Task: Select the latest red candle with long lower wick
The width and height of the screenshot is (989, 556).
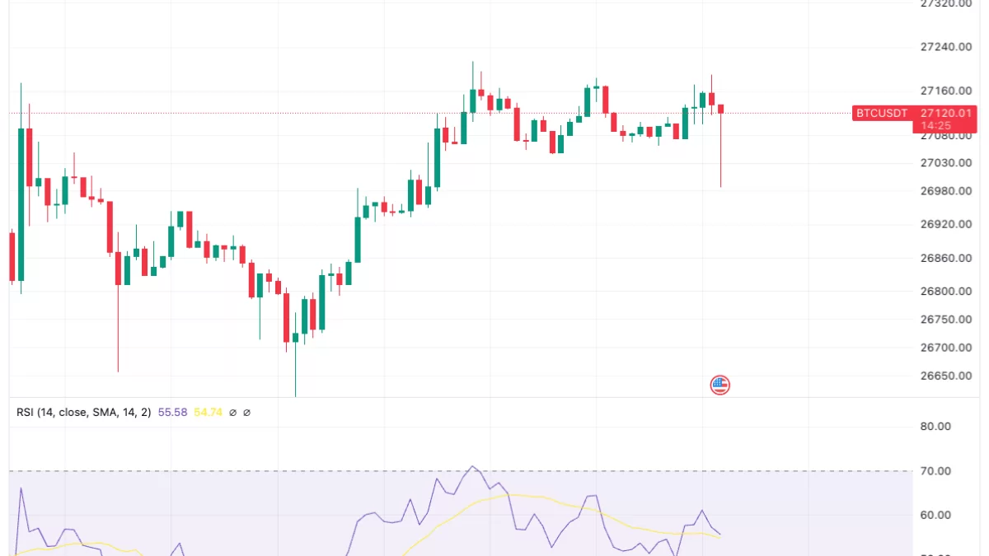Action: [x=721, y=110]
